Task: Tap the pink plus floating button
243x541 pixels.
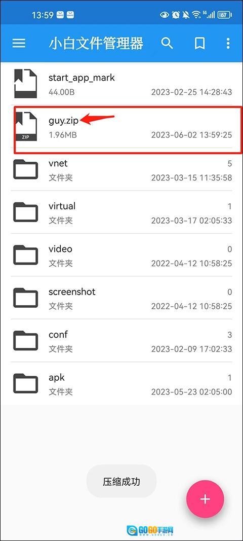Action: point(205,499)
